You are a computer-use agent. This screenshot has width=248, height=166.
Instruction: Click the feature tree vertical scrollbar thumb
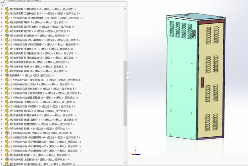point(125,93)
